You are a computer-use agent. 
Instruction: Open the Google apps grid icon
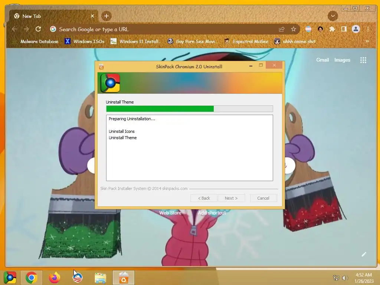point(363,60)
